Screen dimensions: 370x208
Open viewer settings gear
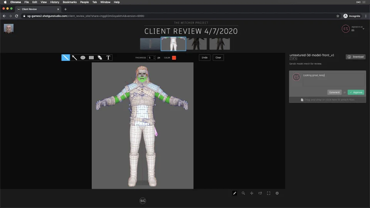[x=277, y=193]
